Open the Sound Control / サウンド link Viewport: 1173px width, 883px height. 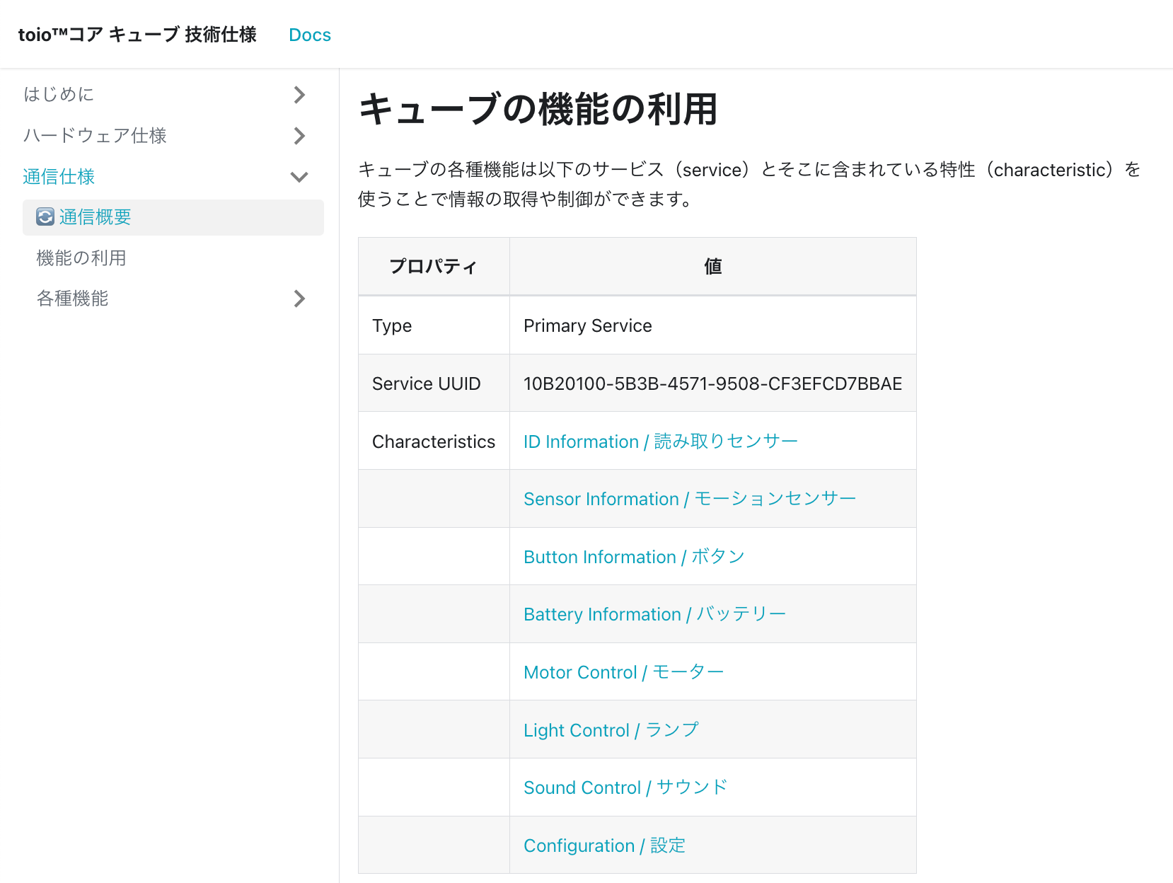click(625, 787)
